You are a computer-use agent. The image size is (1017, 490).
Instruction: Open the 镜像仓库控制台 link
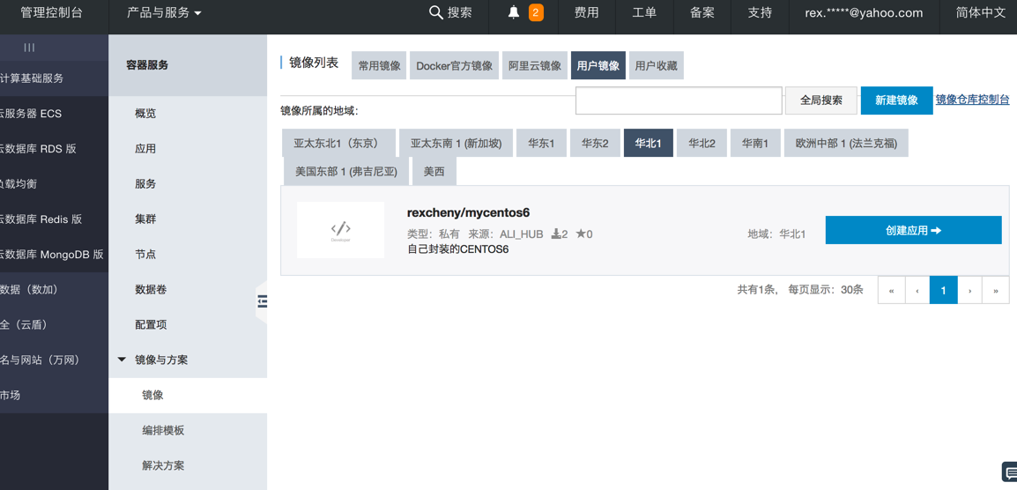972,100
